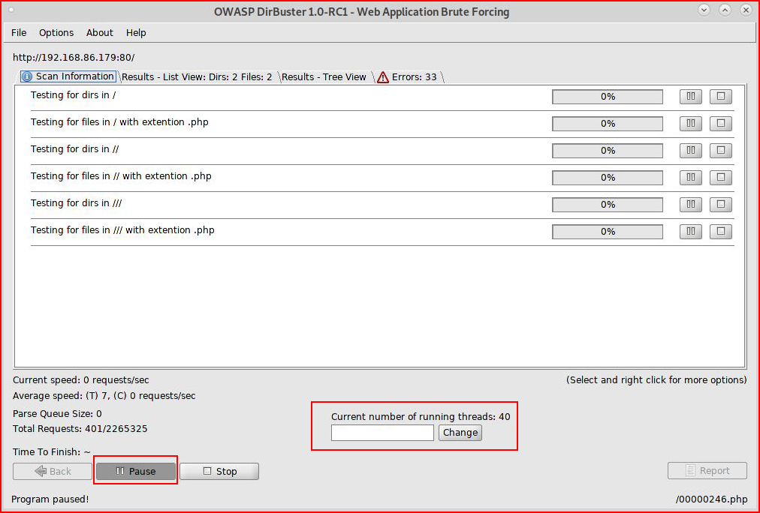Viewport: 760px width, 513px height.
Task: Focus the thread count input field
Action: click(x=382, y=433)
